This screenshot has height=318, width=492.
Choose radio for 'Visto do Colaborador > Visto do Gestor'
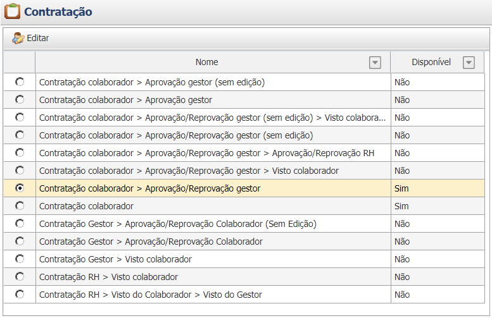point(20,294)
